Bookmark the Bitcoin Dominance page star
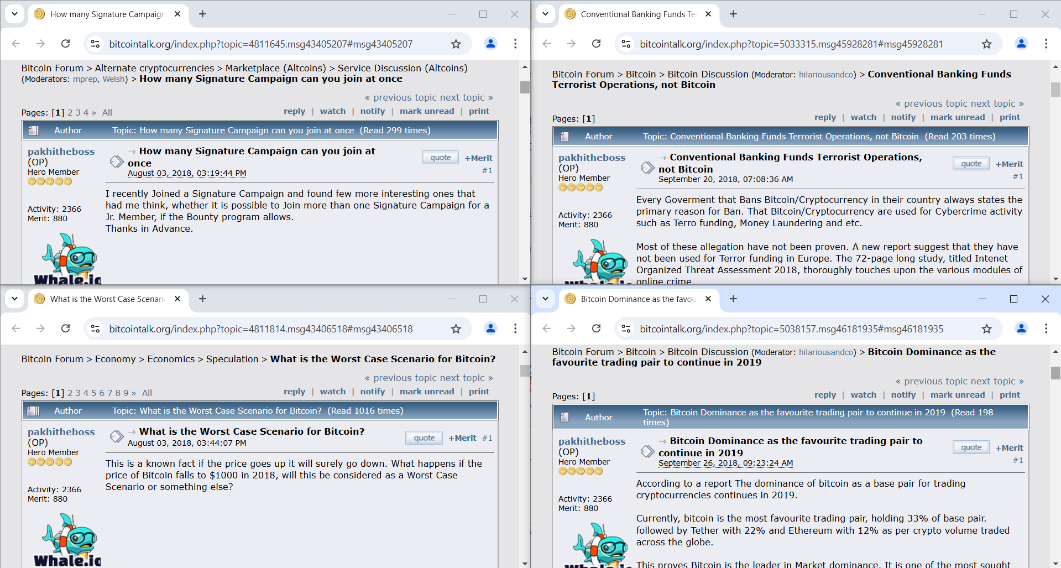Viewport: 1061px width, 568px height. tap(986, 329)
